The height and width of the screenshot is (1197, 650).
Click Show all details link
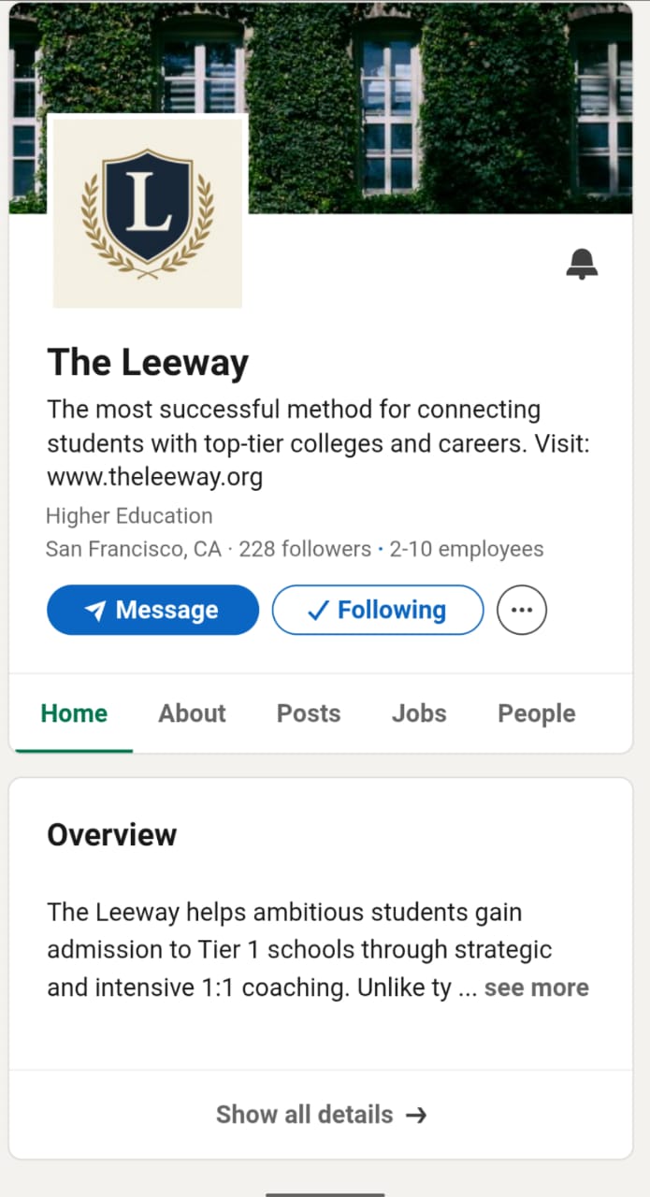pos(305,1115)
